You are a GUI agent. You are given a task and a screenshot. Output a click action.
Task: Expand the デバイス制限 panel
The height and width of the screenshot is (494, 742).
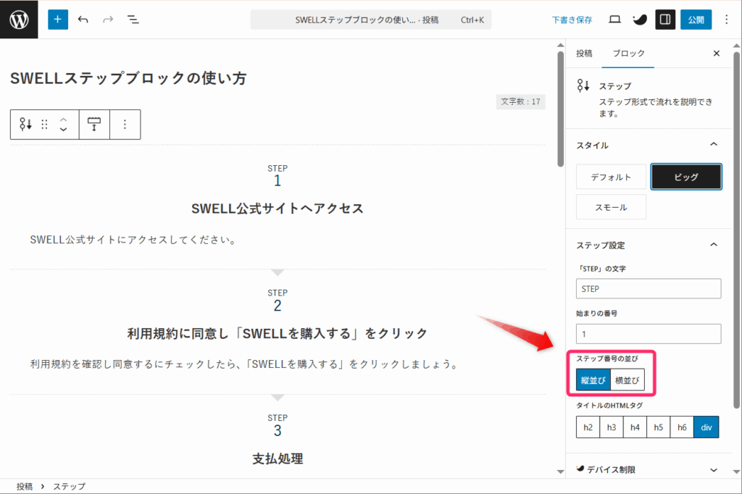(713, 469)
